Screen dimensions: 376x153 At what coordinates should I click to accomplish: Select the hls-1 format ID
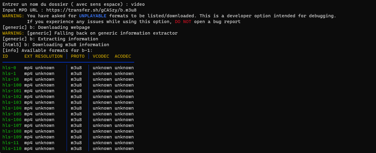9,73
